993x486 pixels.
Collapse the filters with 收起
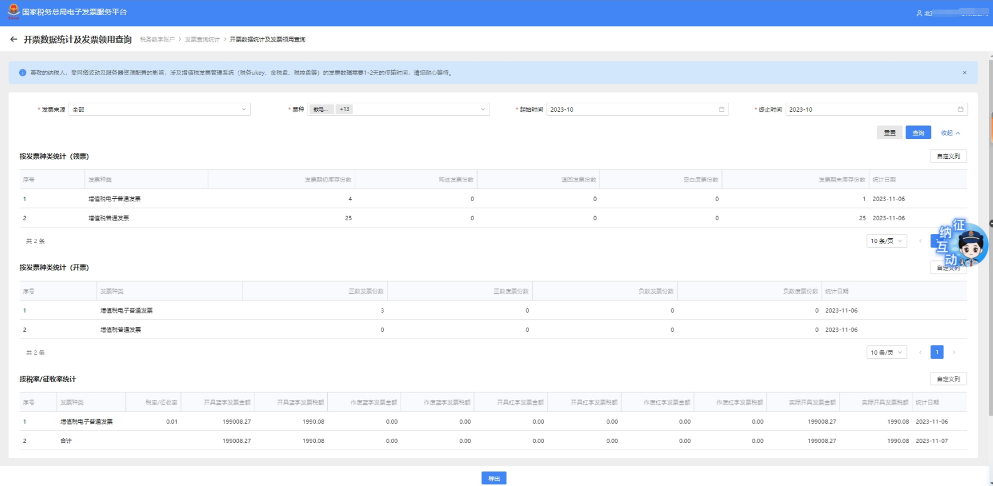(951, 133)
